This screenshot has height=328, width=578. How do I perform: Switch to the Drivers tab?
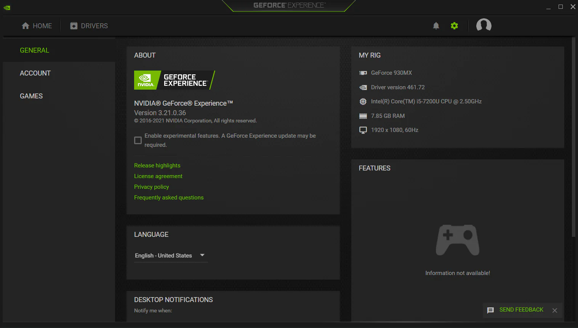89,26
